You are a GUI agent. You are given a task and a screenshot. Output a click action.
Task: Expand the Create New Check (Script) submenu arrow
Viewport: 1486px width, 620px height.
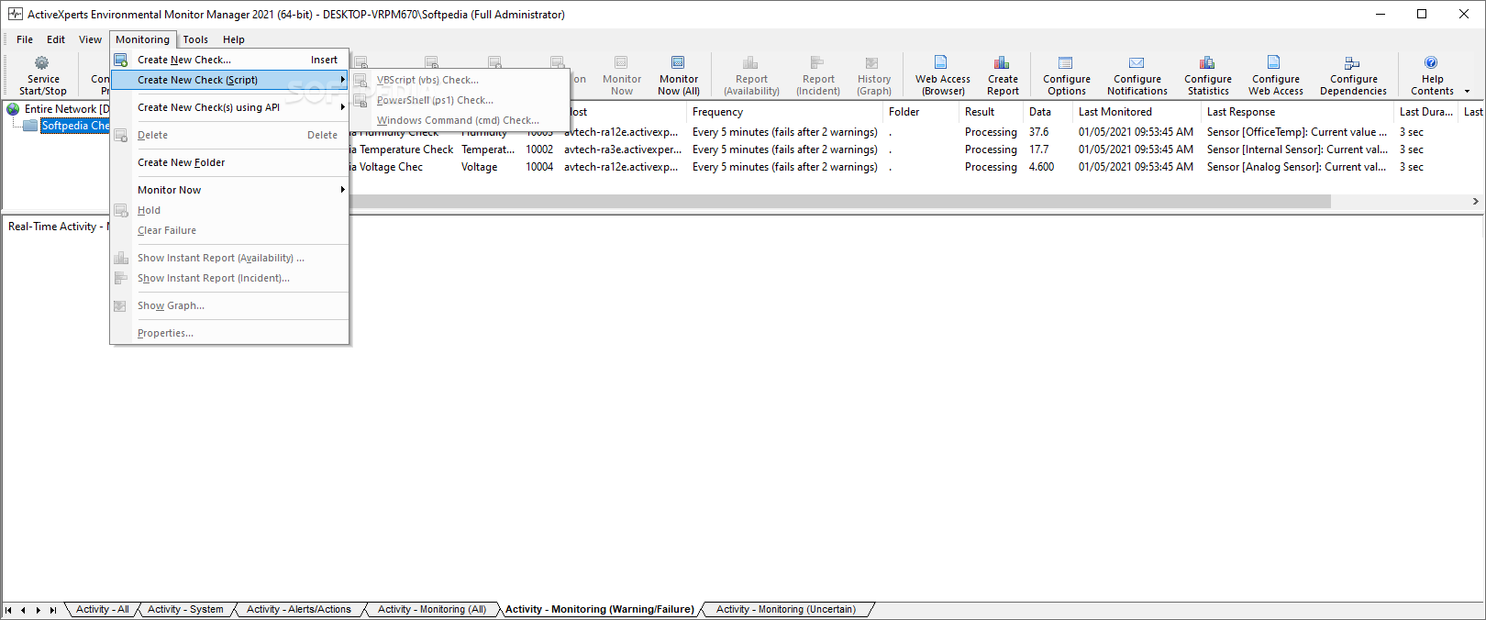342,80
